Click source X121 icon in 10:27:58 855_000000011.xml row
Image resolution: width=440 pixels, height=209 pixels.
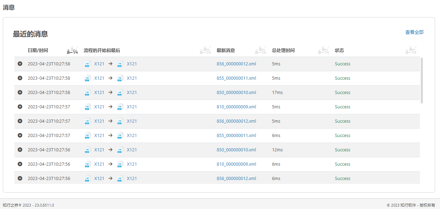pyautogui.click(x=88, y=78)
